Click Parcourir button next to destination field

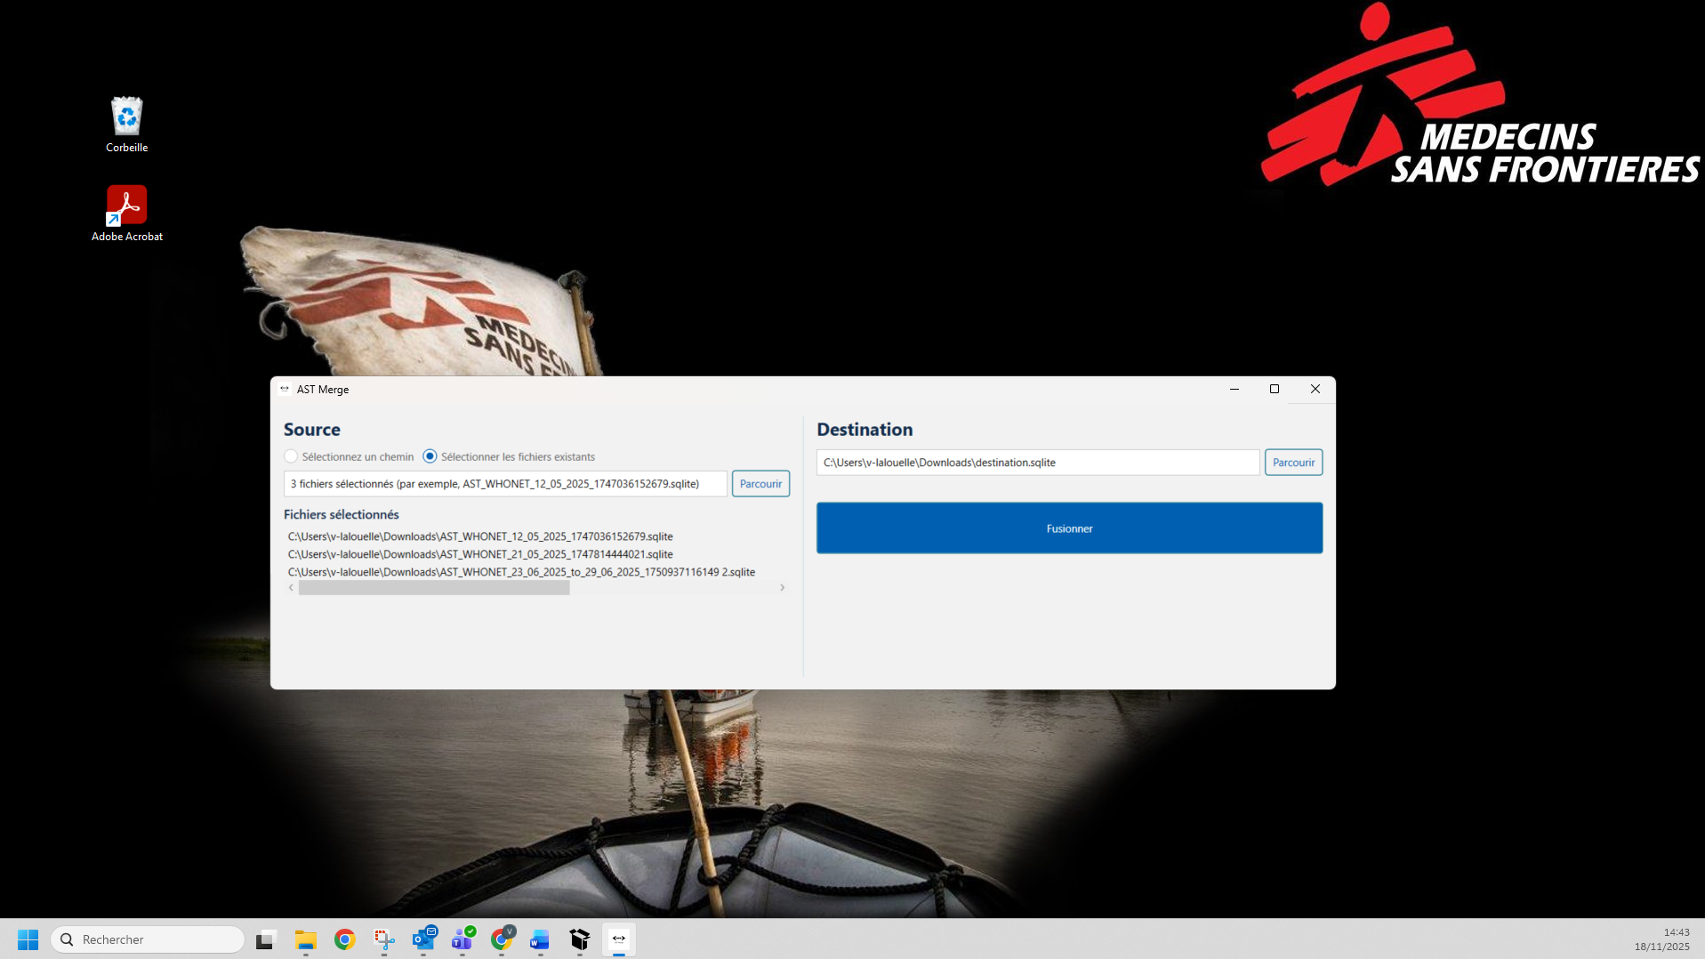[x=1293, y=463]
